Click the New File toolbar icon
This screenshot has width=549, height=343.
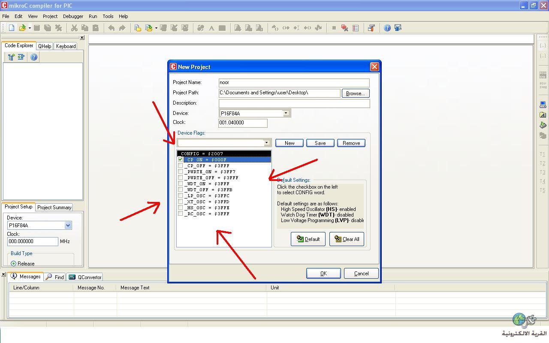(12, 28)
